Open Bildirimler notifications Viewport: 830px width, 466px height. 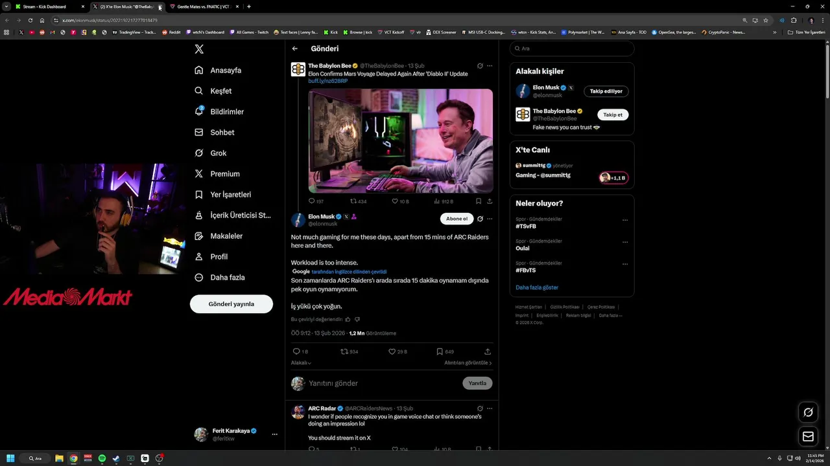[x=219, y=111]
